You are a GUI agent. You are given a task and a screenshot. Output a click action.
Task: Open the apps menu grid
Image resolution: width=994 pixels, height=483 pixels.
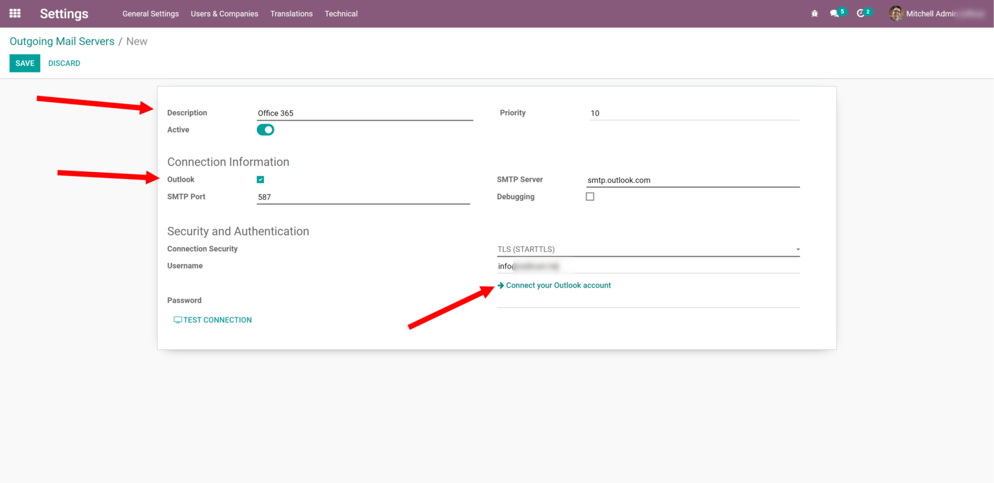[14, 14]
